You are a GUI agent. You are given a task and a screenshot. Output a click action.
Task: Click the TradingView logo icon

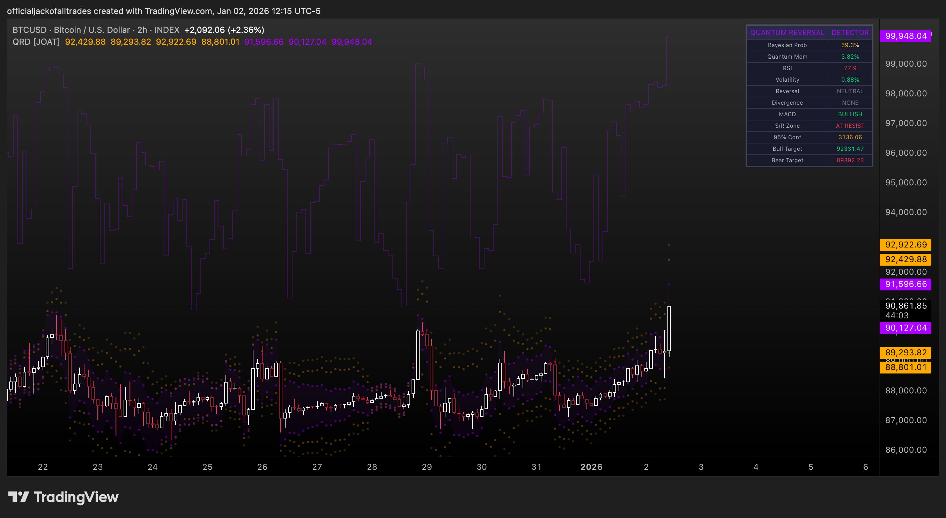pyautogui.click(x=19, y=497)
